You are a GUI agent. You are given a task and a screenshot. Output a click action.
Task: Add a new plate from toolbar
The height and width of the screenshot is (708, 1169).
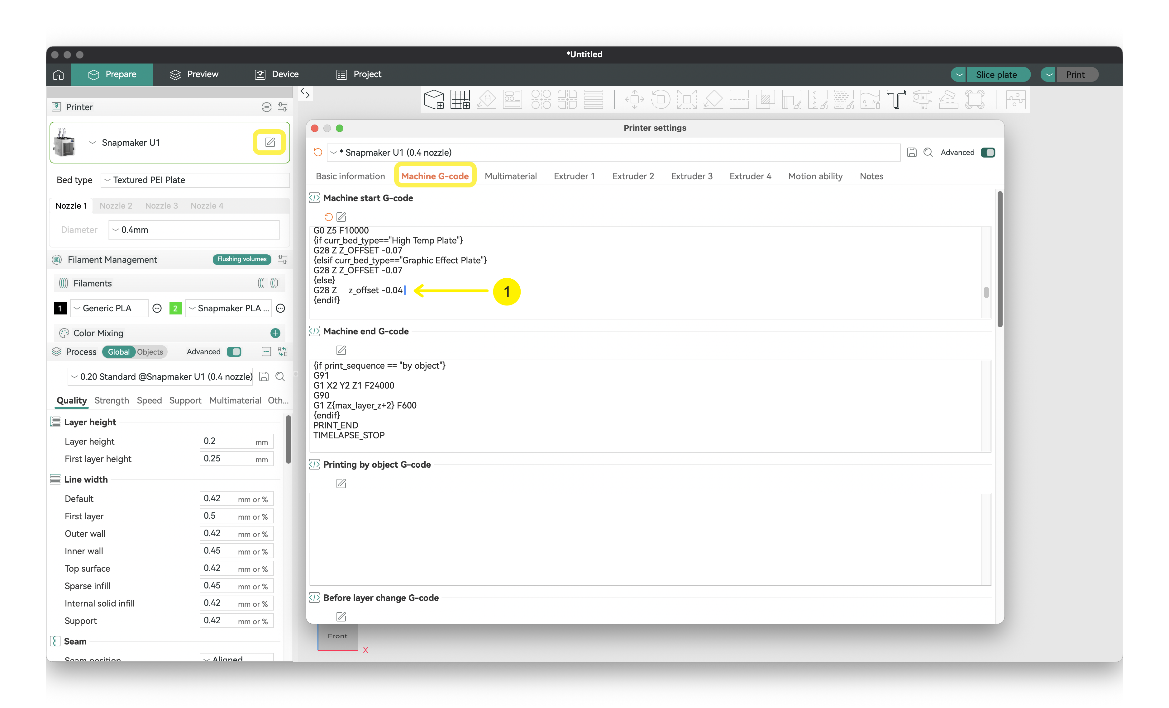[x=460, y=100]
